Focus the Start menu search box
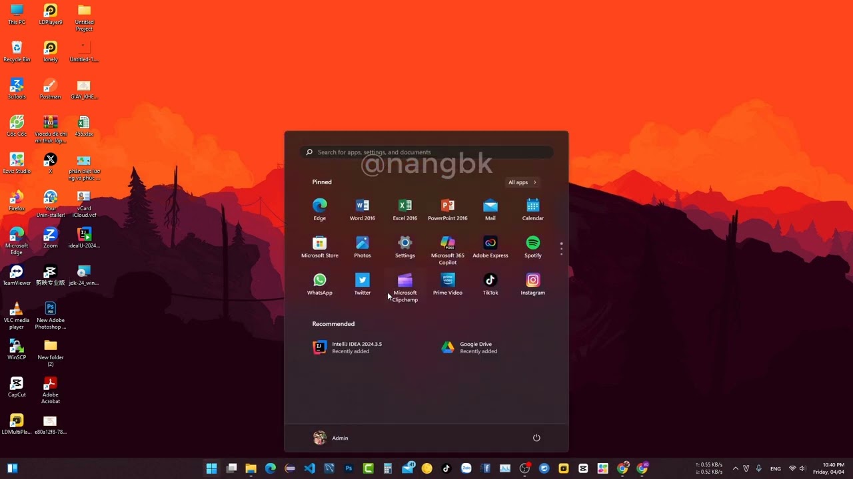This screenshot has width=853, height=479. coord(426,152)
